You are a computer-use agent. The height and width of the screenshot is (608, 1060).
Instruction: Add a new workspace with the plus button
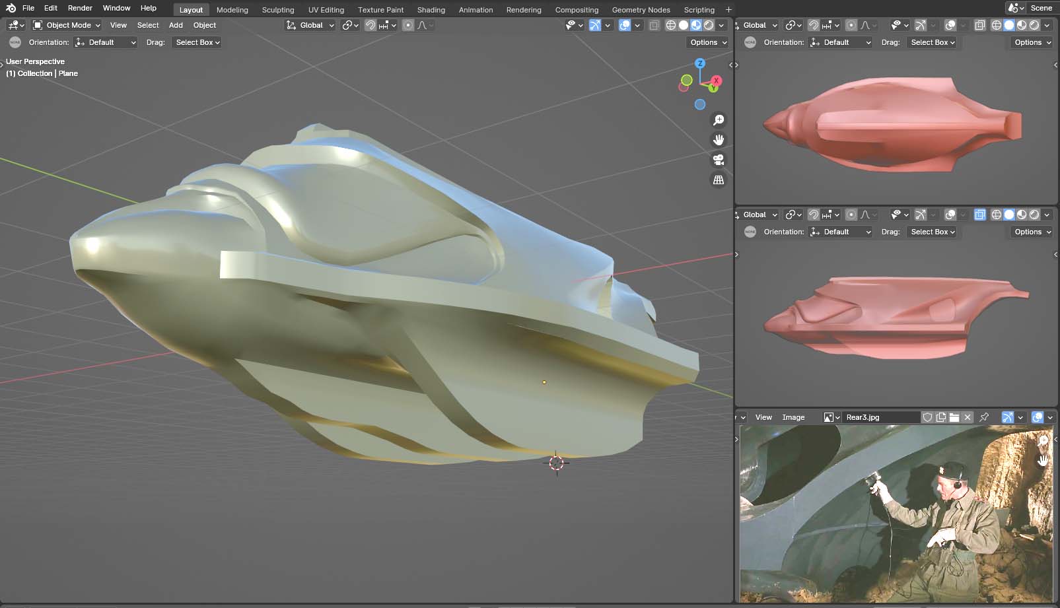pyautogui.click(x=728, y=10)
